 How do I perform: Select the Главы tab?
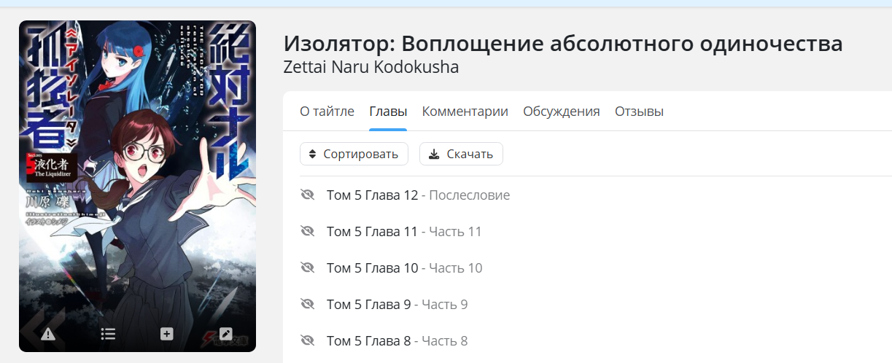[388, 112]
